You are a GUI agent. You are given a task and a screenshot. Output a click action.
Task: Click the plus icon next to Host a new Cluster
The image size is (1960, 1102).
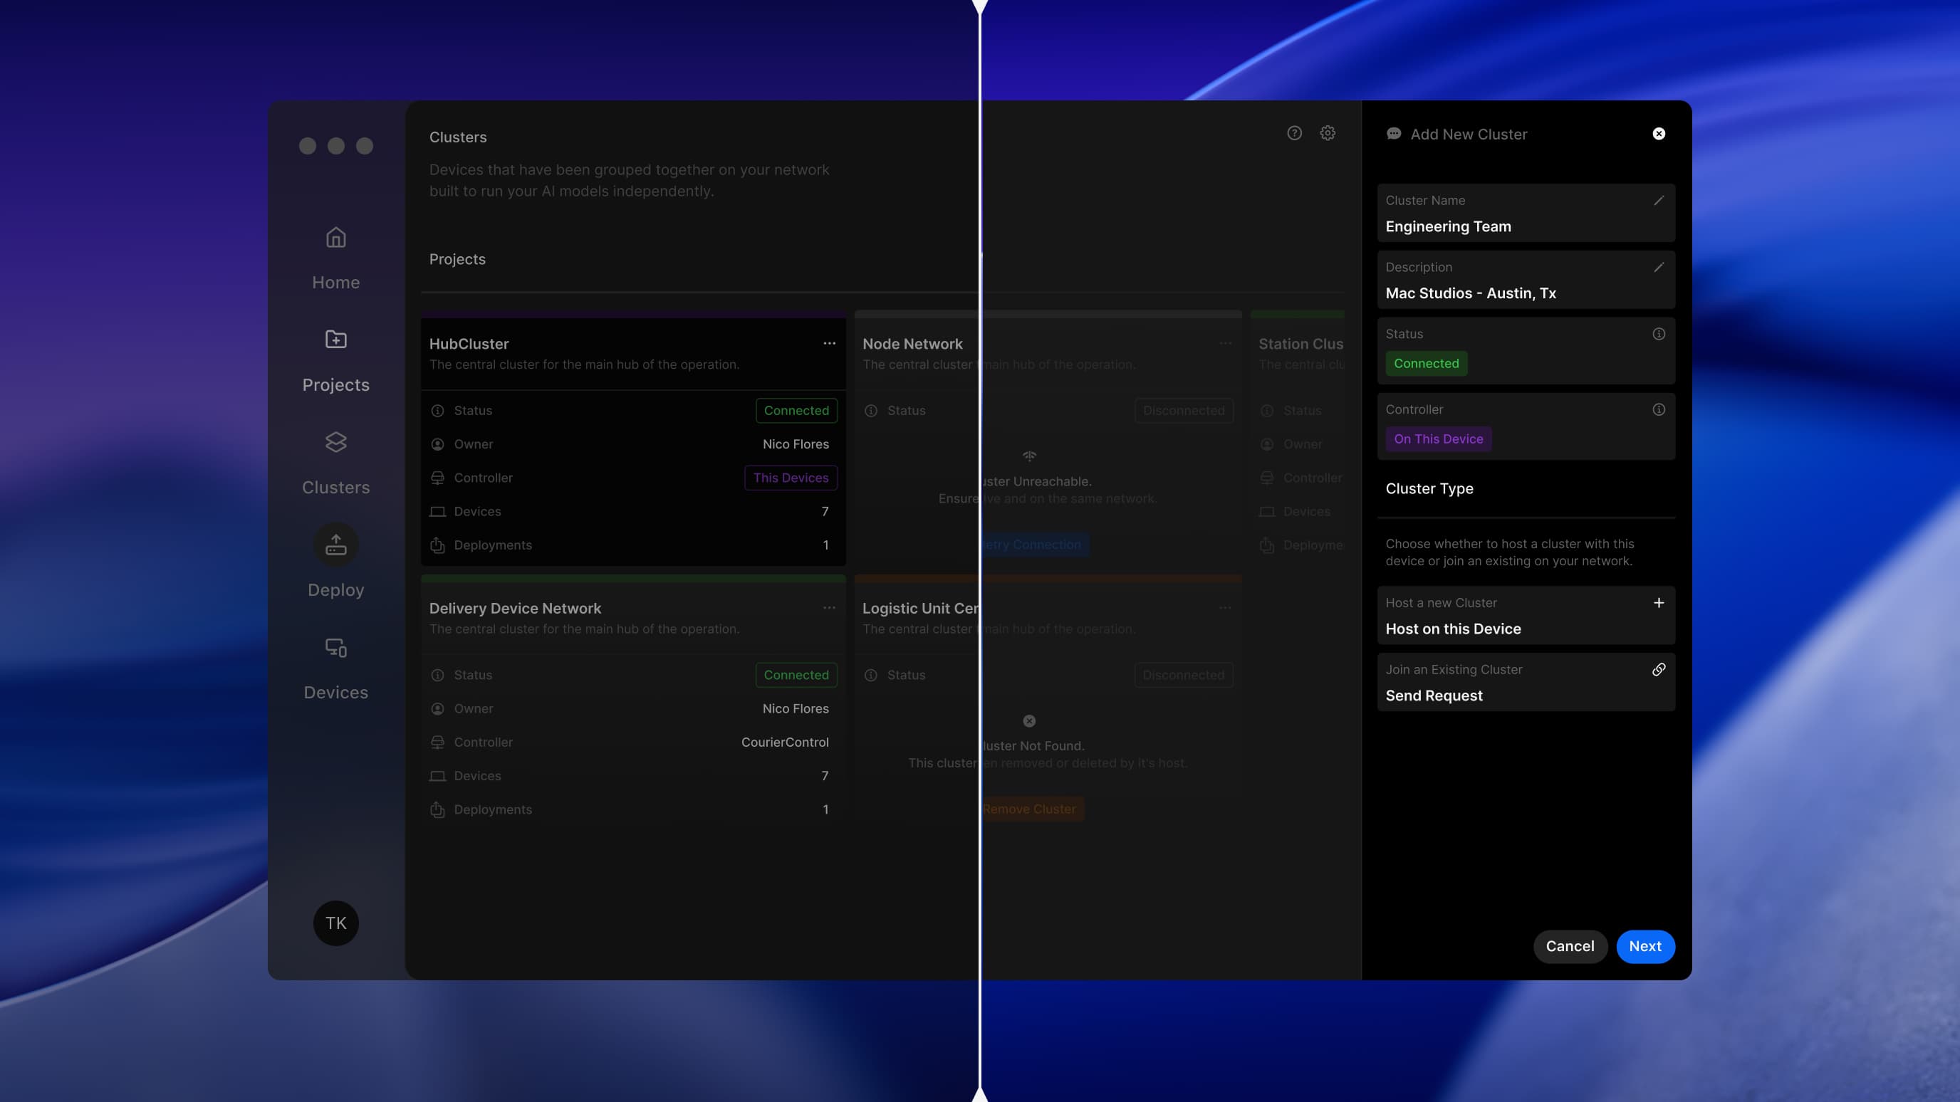tap(1659, 602)
